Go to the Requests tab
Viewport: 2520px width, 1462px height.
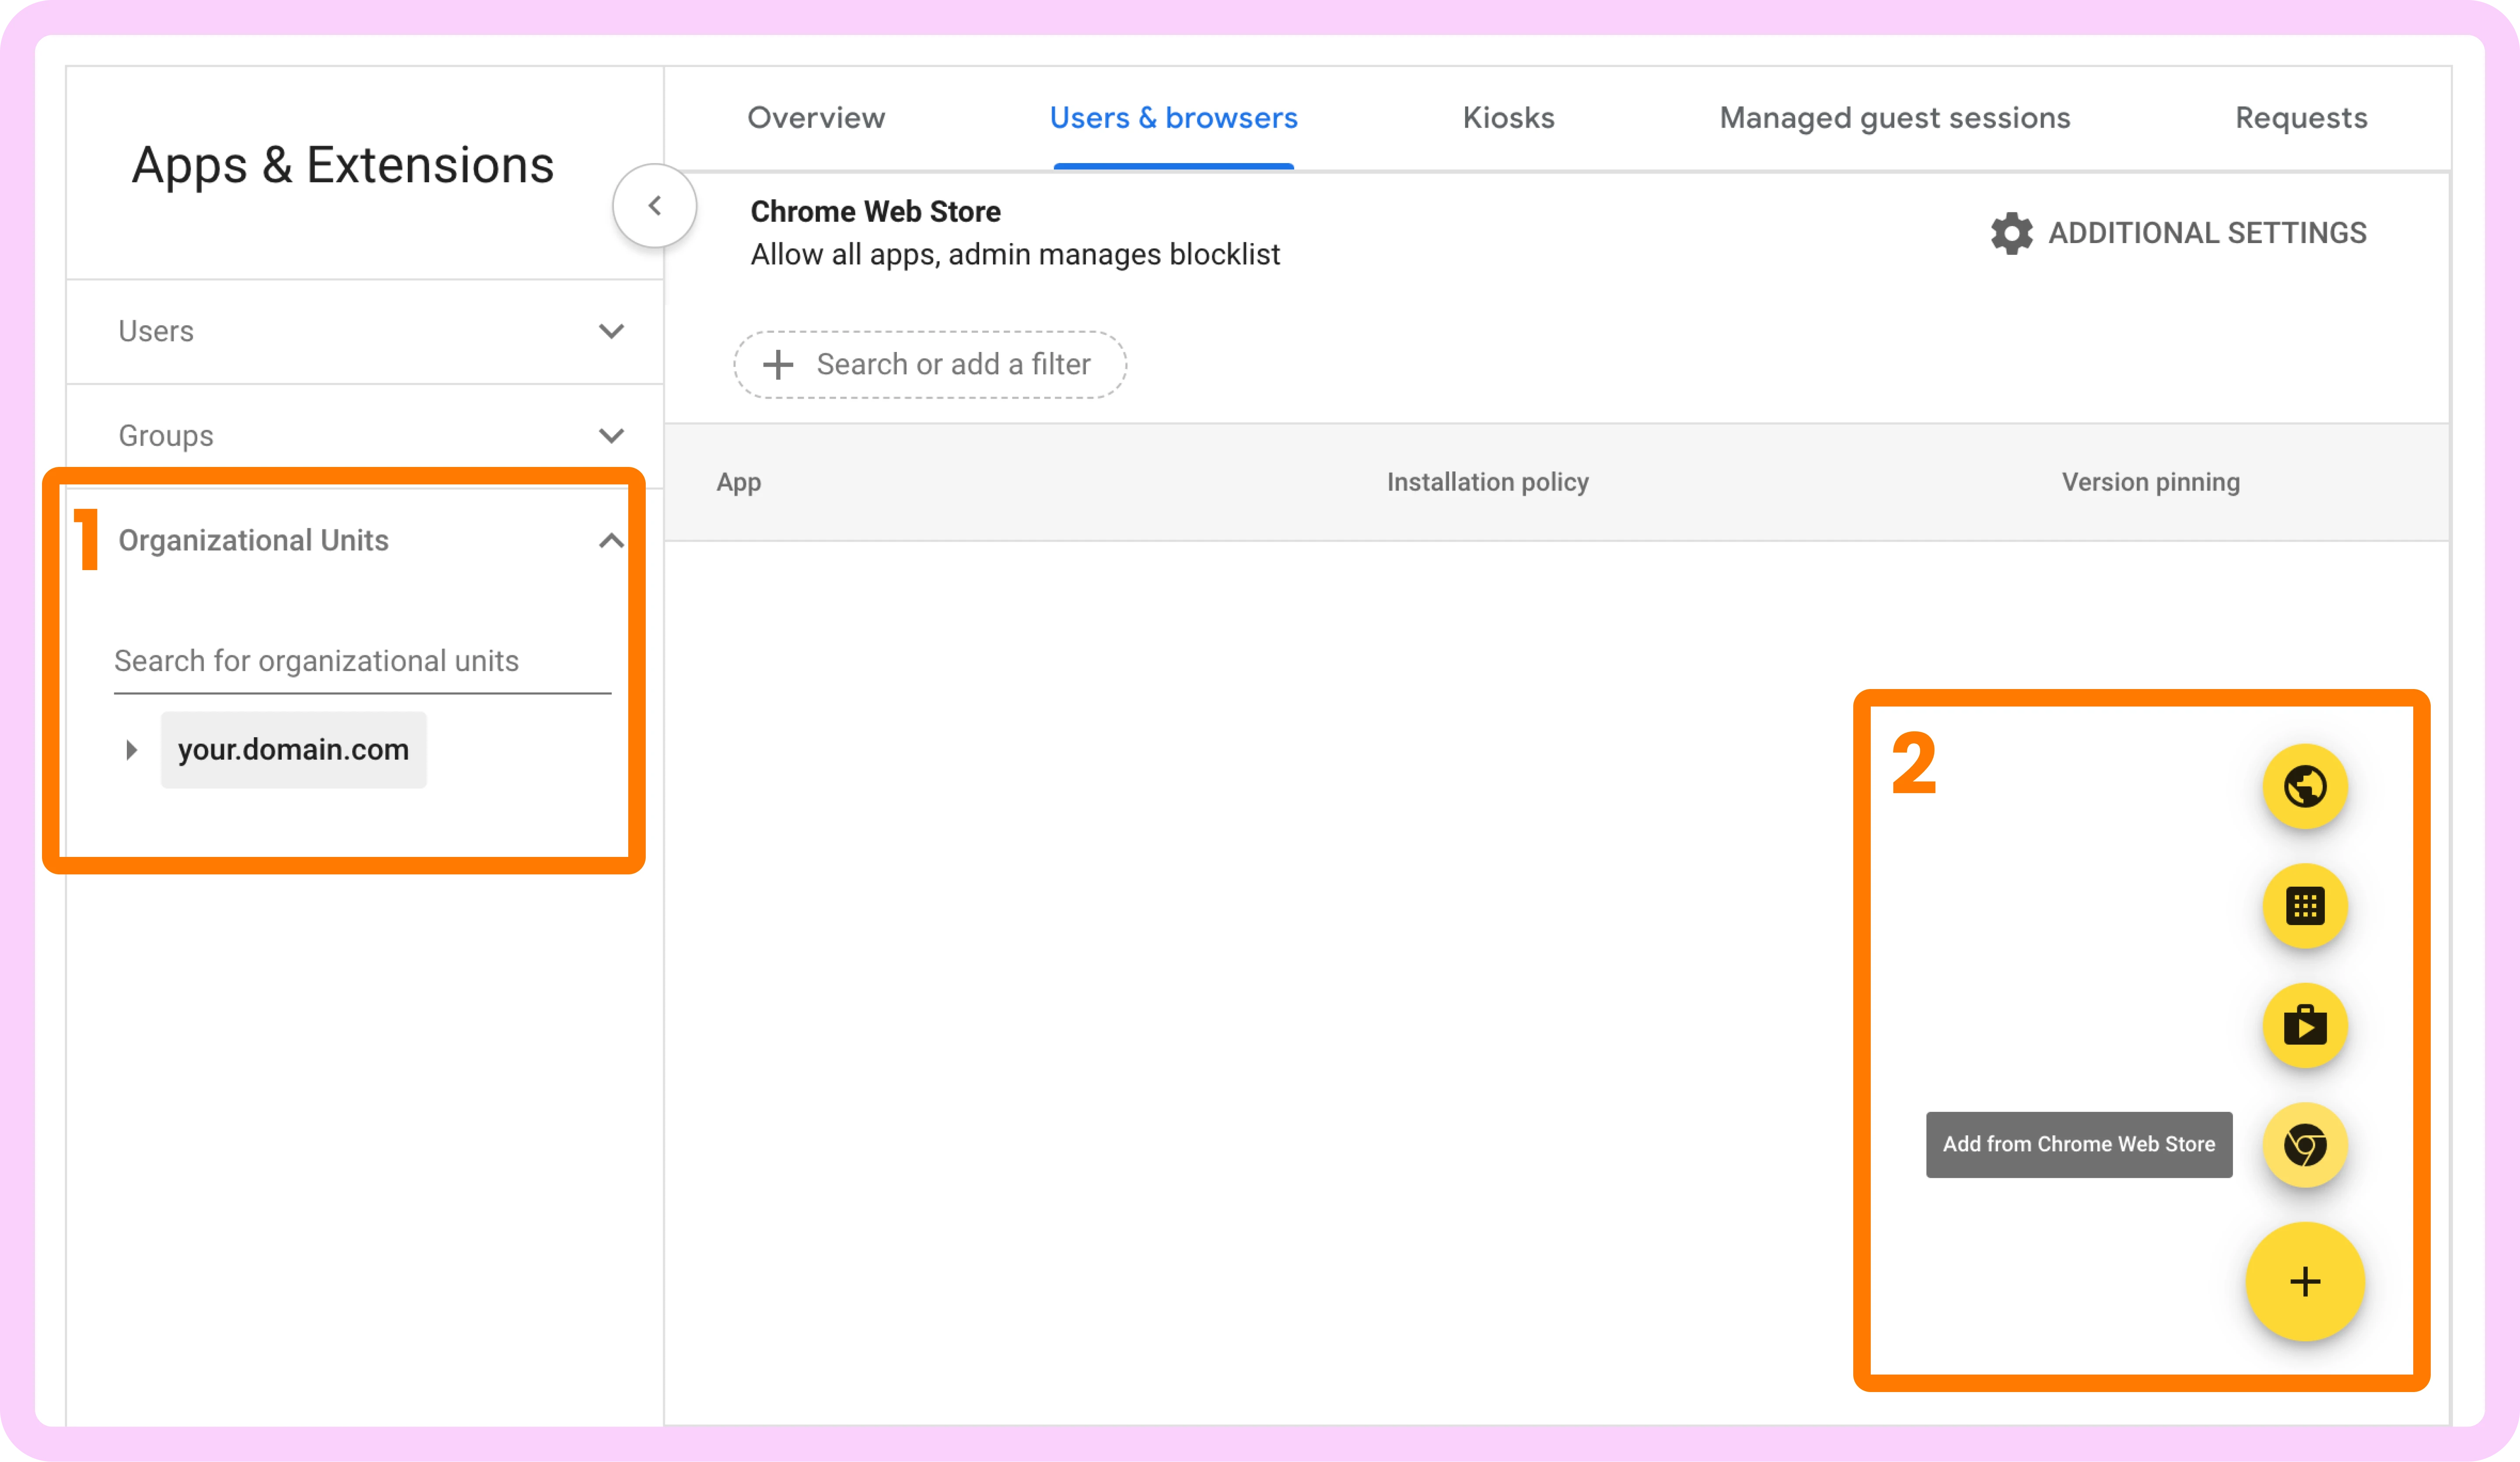[x=2300, y=118]
